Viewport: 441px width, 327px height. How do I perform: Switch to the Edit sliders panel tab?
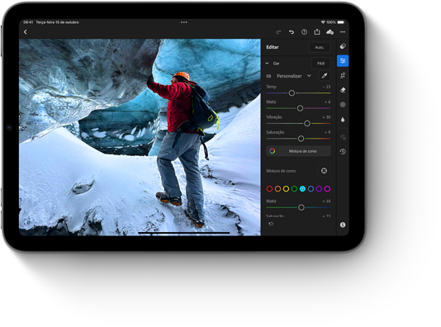click(343, 61)
